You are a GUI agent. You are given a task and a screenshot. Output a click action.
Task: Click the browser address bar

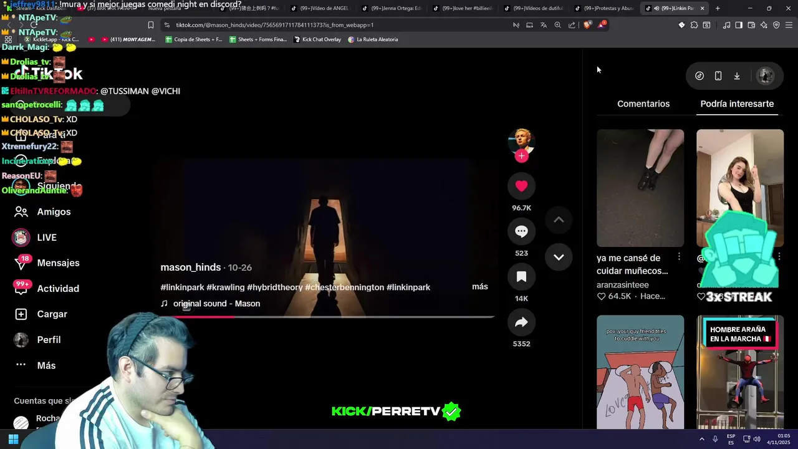pos(337,25)
